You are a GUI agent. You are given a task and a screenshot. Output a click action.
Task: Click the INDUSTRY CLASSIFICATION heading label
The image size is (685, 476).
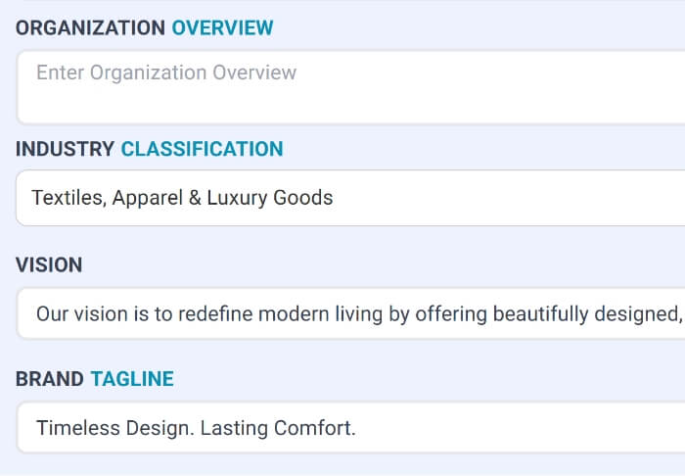(149, 149)
